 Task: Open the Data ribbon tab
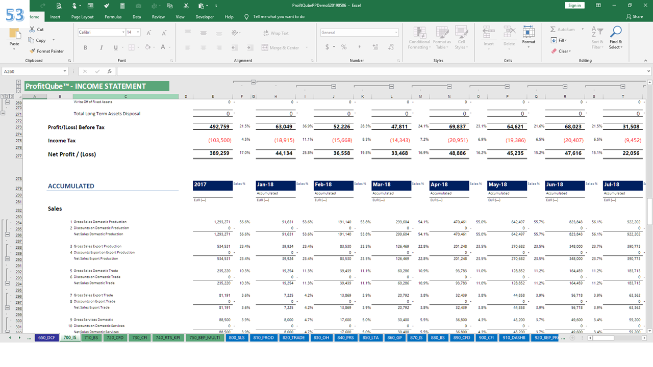pos(137,17)
